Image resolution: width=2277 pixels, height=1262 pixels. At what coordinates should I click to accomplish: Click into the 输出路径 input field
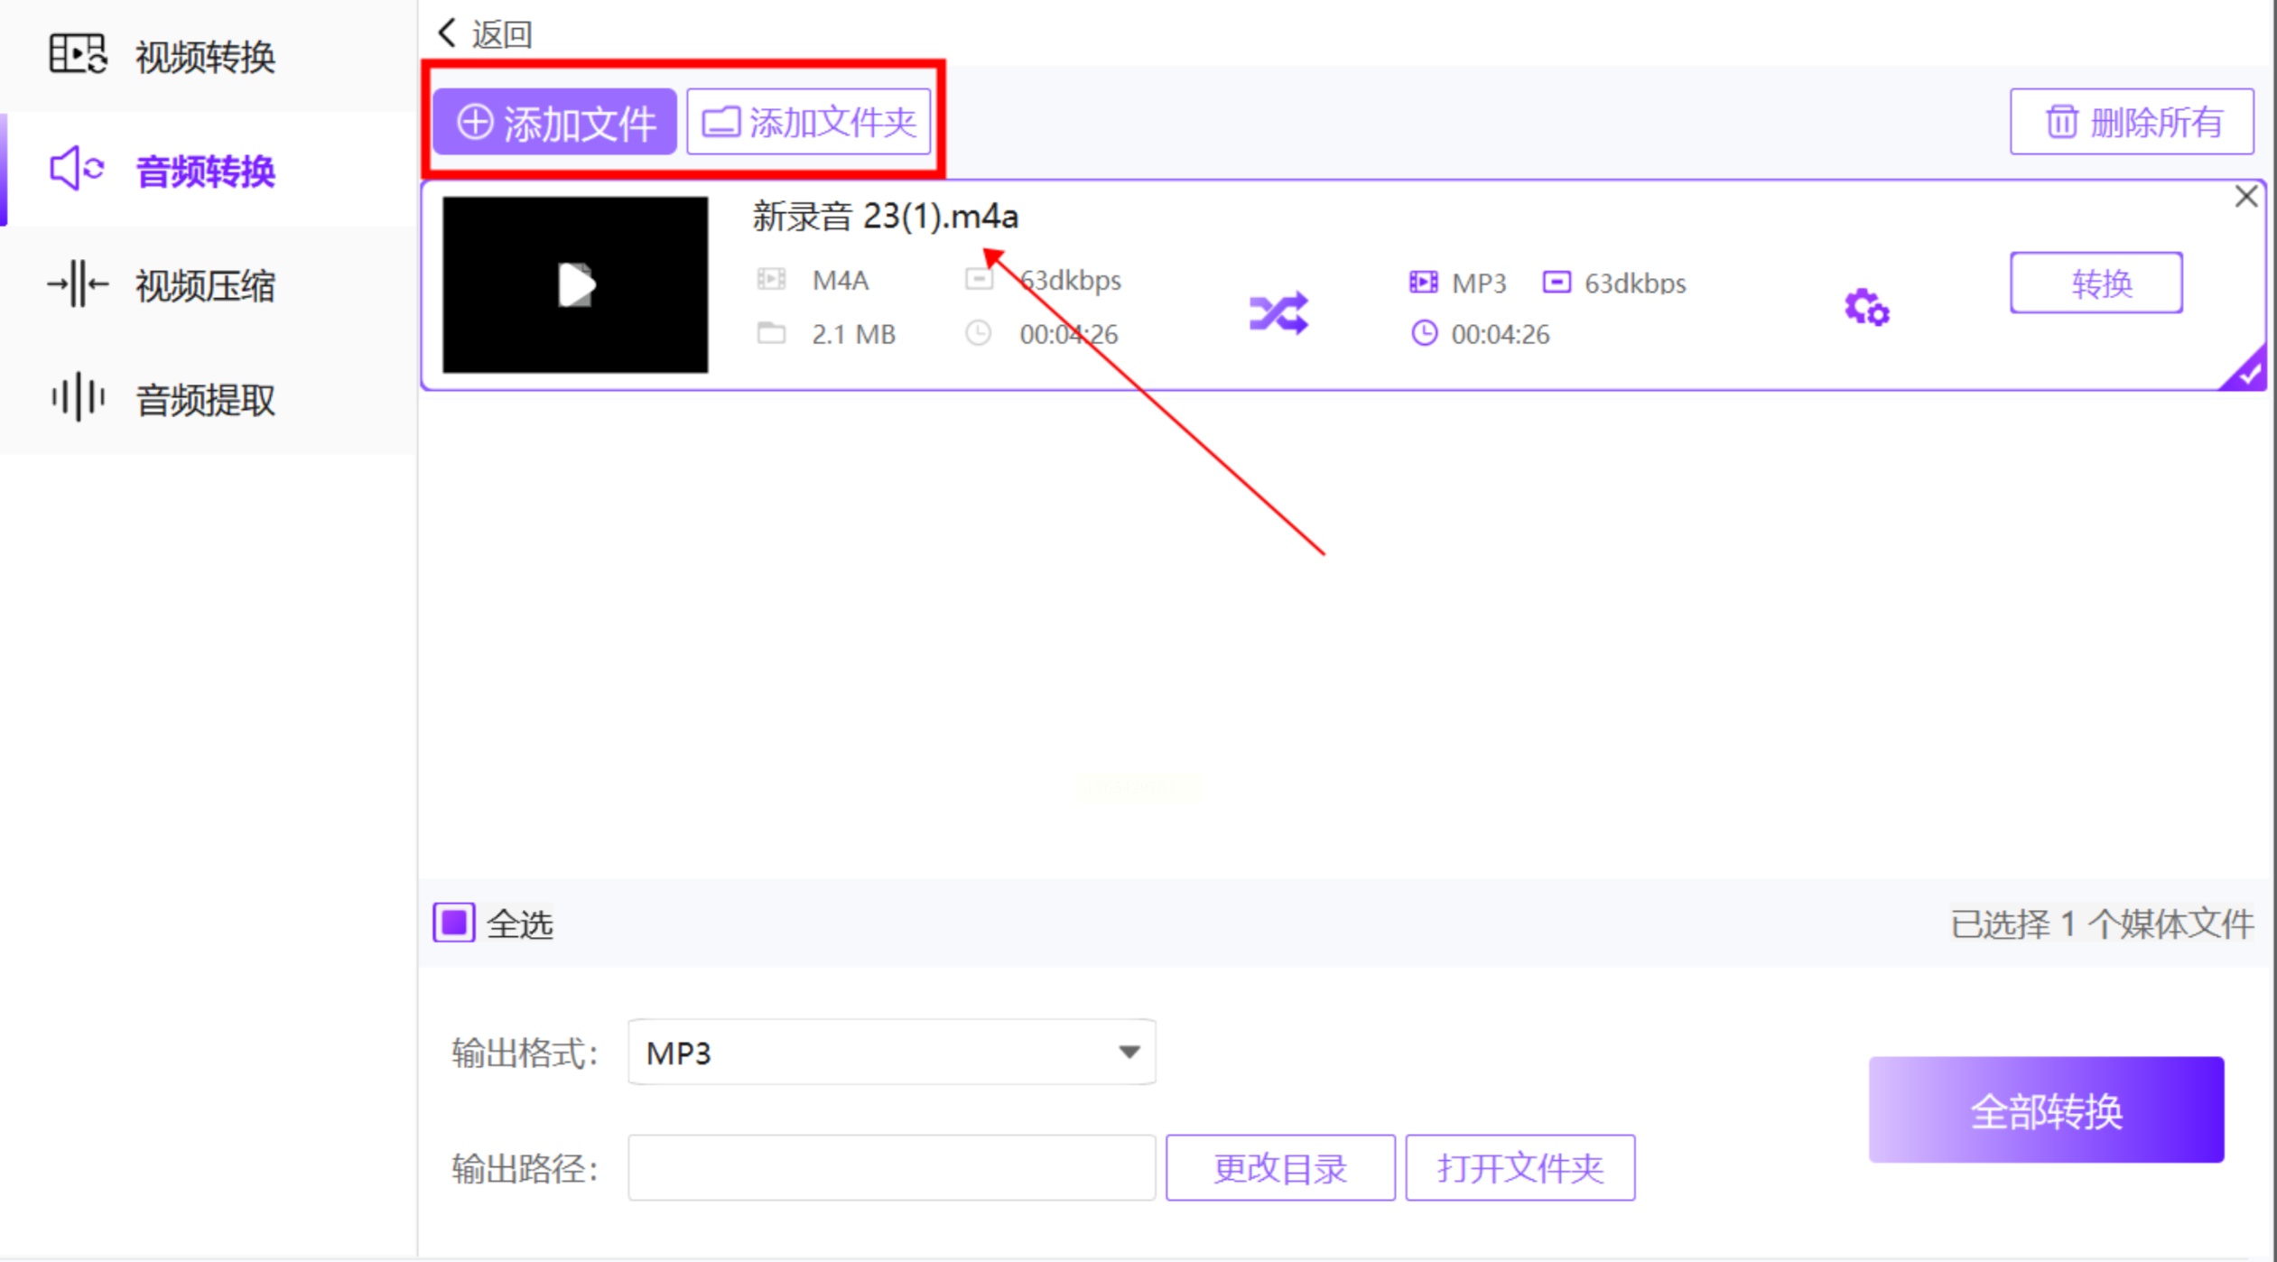tap(890, 1168)
